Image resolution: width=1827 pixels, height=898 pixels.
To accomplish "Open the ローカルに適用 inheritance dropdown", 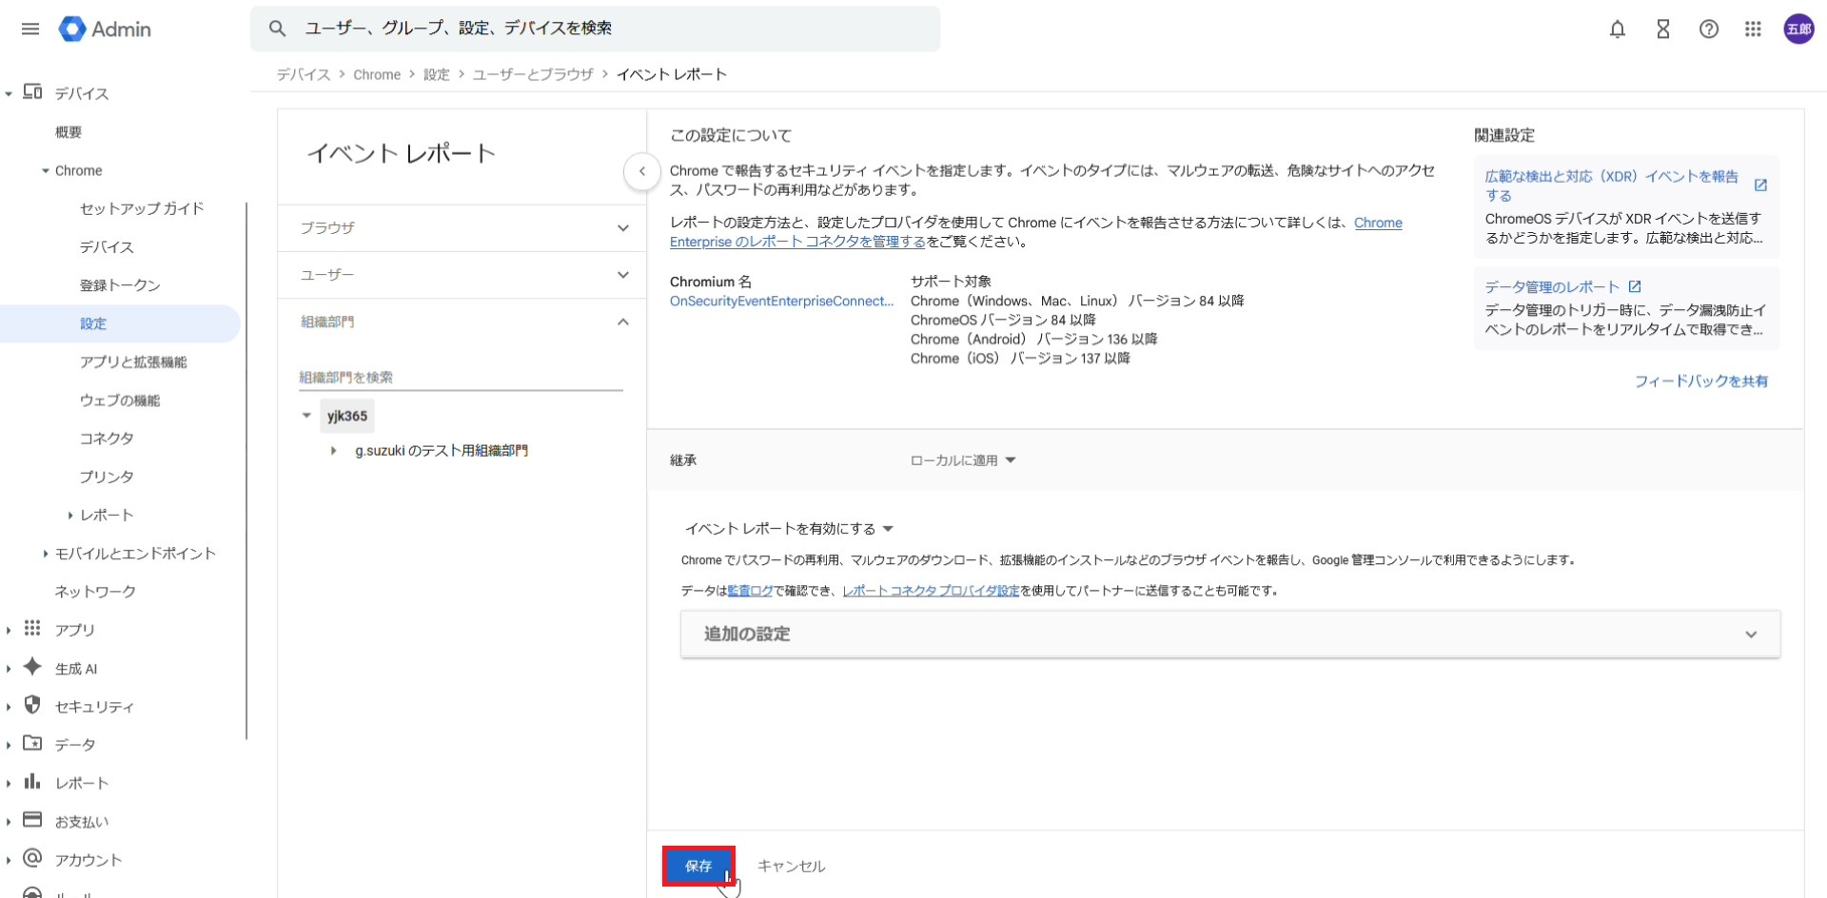I will coord(962,460).
